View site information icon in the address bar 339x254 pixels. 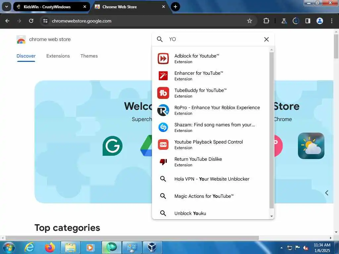tap(45, 21)
